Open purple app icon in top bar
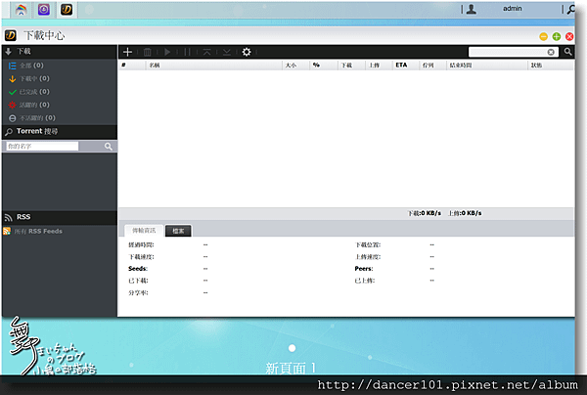This screenshot has width=587, height=395. pyautogui.click(x=44, y=10)
